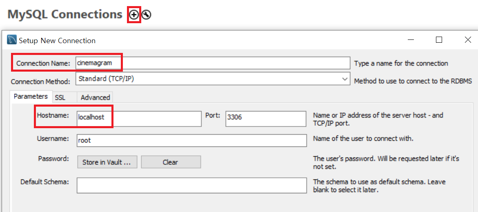Add a new MySQL connection with plus icon

[x=134, y=15]
